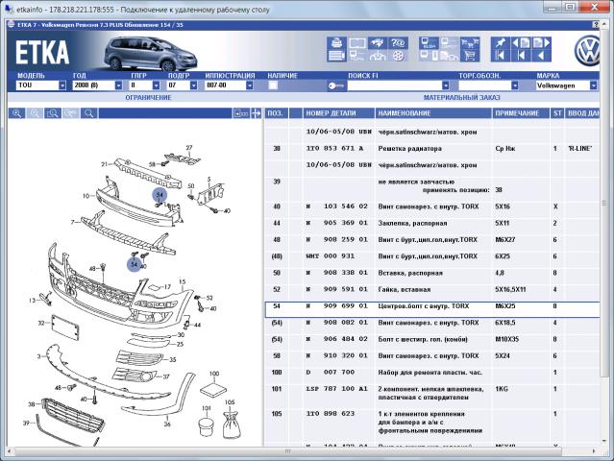Click the lower 54 highlighted callout near 40
This screenshot has height=461, width=614.
click(x=135, y=264)
